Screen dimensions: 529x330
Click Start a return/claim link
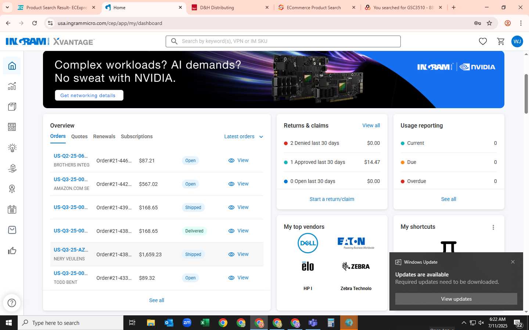pyautogui.click(x=332, y=199)
